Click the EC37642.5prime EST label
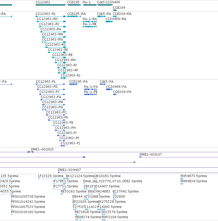This screenshot has height=221, width=218. tap(126, 191)
